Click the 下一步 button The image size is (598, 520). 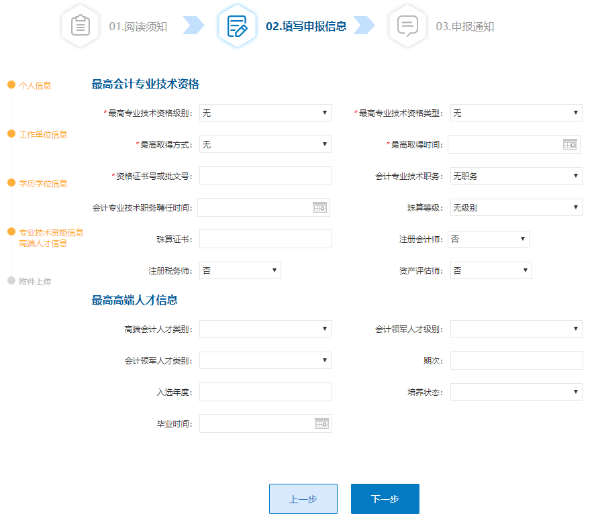[x=385, y=499]
